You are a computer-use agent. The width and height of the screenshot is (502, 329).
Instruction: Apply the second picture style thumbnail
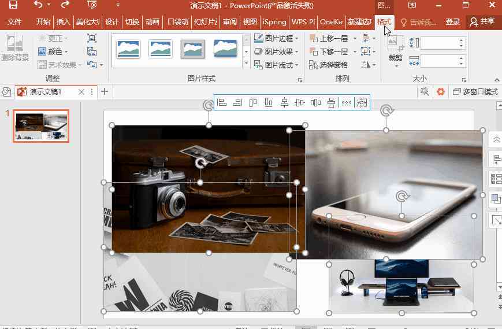pos(161,49)
